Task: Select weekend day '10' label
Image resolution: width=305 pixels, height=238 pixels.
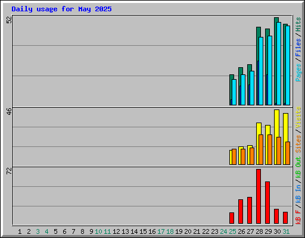Action: 98,231
